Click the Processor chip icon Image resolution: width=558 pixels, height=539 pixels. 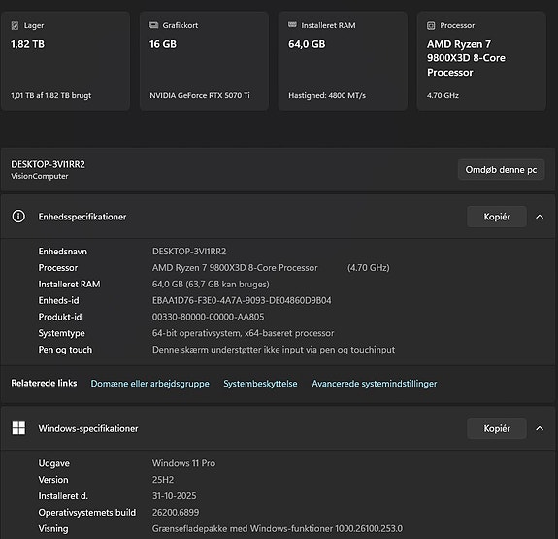pyautogui.click(x=431, y=25)
